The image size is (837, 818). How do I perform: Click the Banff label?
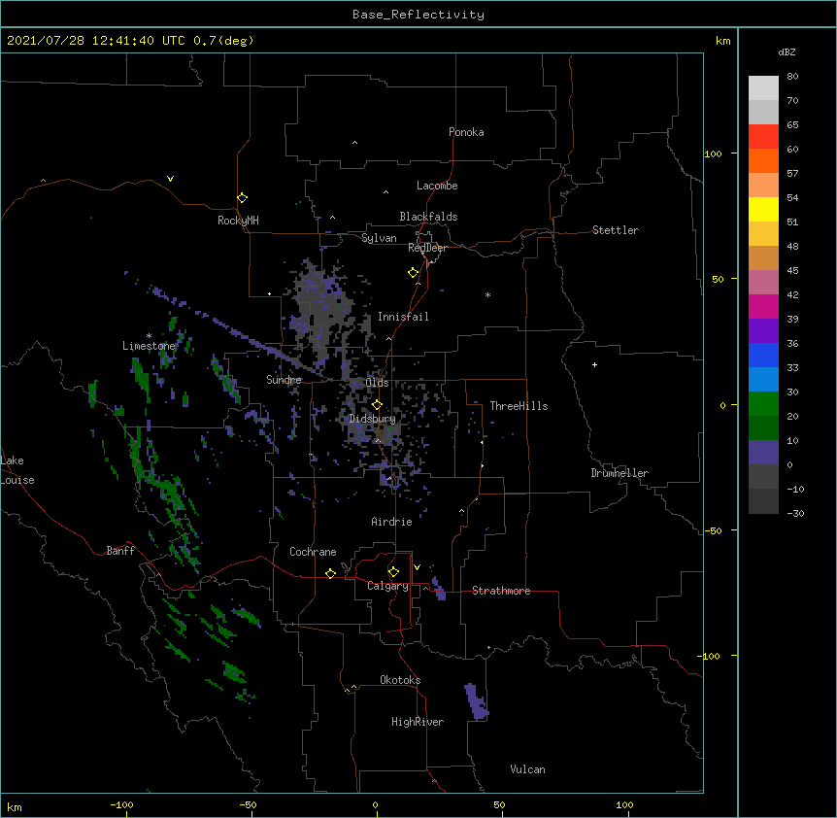point(120,551)
